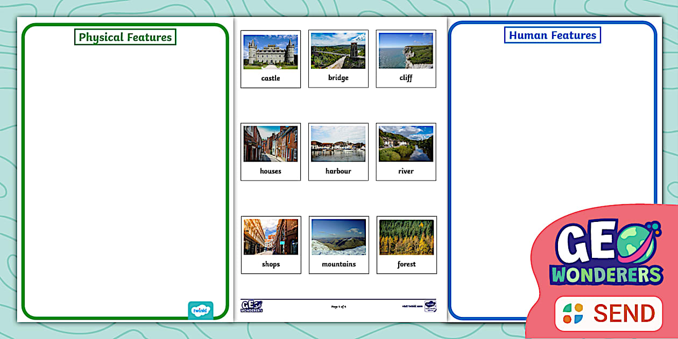Click the Geo Wonderers footer logo
The image size is (678, 339).
[x=251, y=307]
